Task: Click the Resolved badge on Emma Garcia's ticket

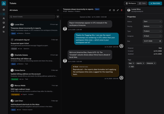Action: coord(15,79)
